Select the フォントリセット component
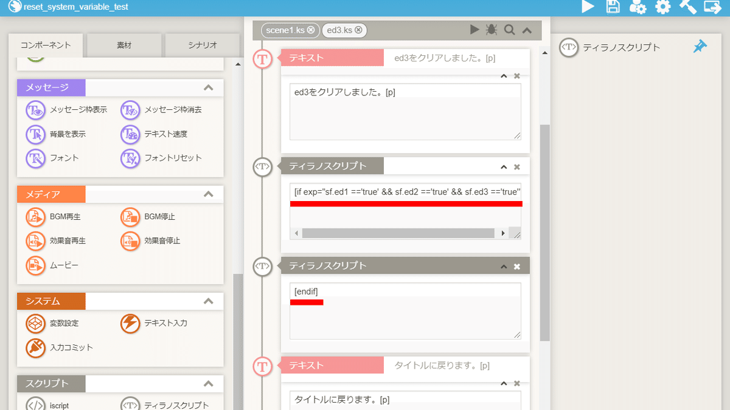 pyautogui.click(x=161, y=158)
